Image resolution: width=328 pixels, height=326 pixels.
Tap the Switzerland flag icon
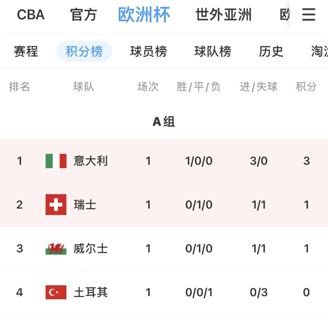click(56, 205)
